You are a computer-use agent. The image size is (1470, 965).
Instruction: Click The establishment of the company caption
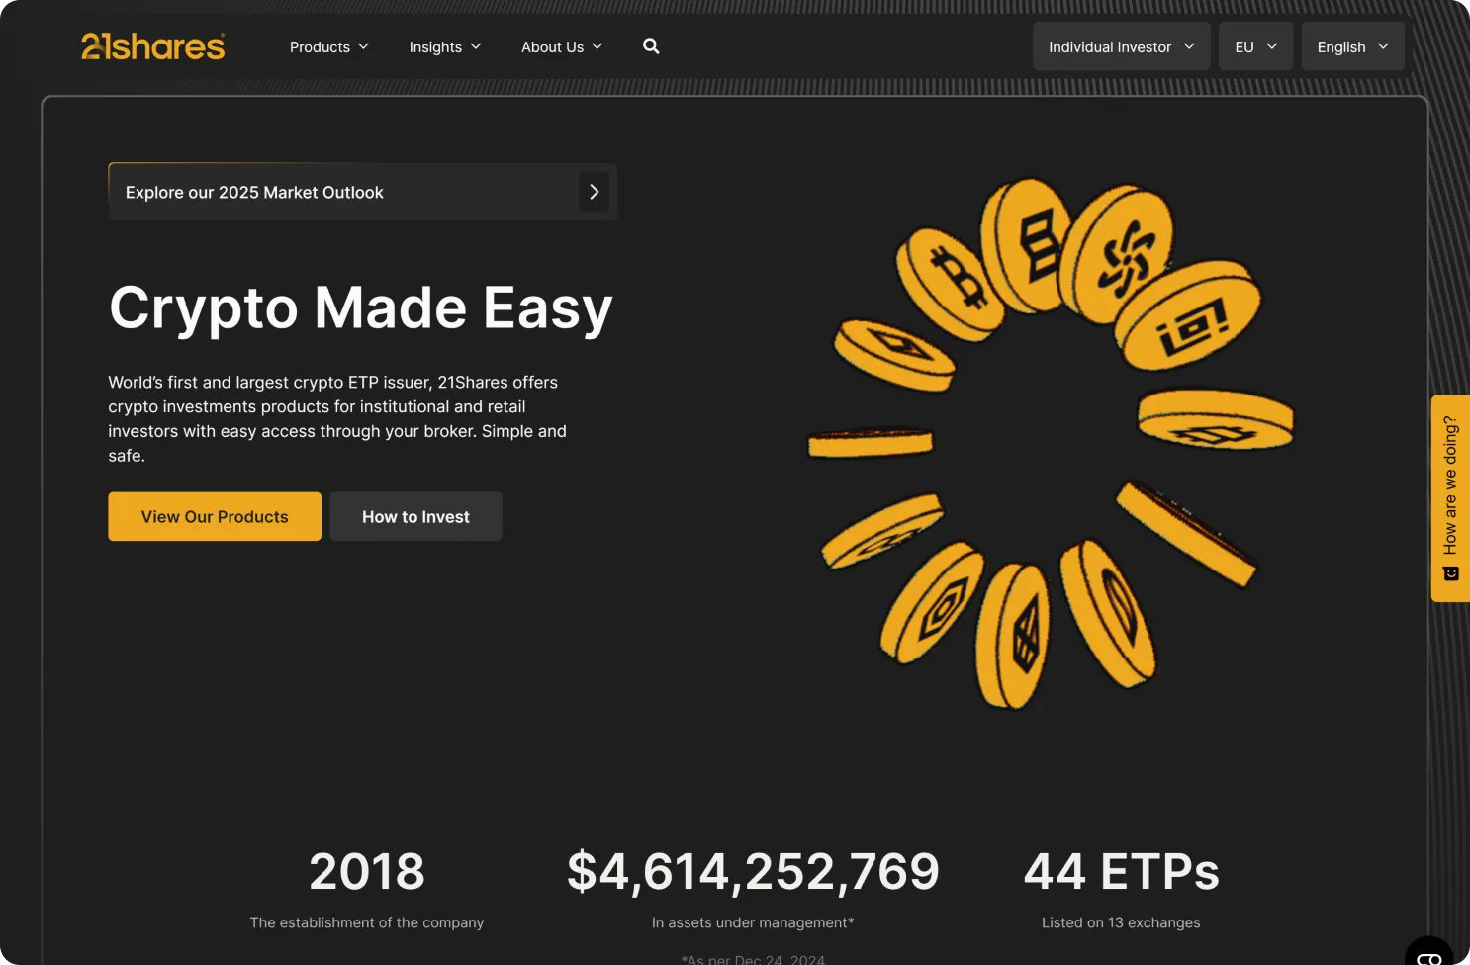[367, 922]
